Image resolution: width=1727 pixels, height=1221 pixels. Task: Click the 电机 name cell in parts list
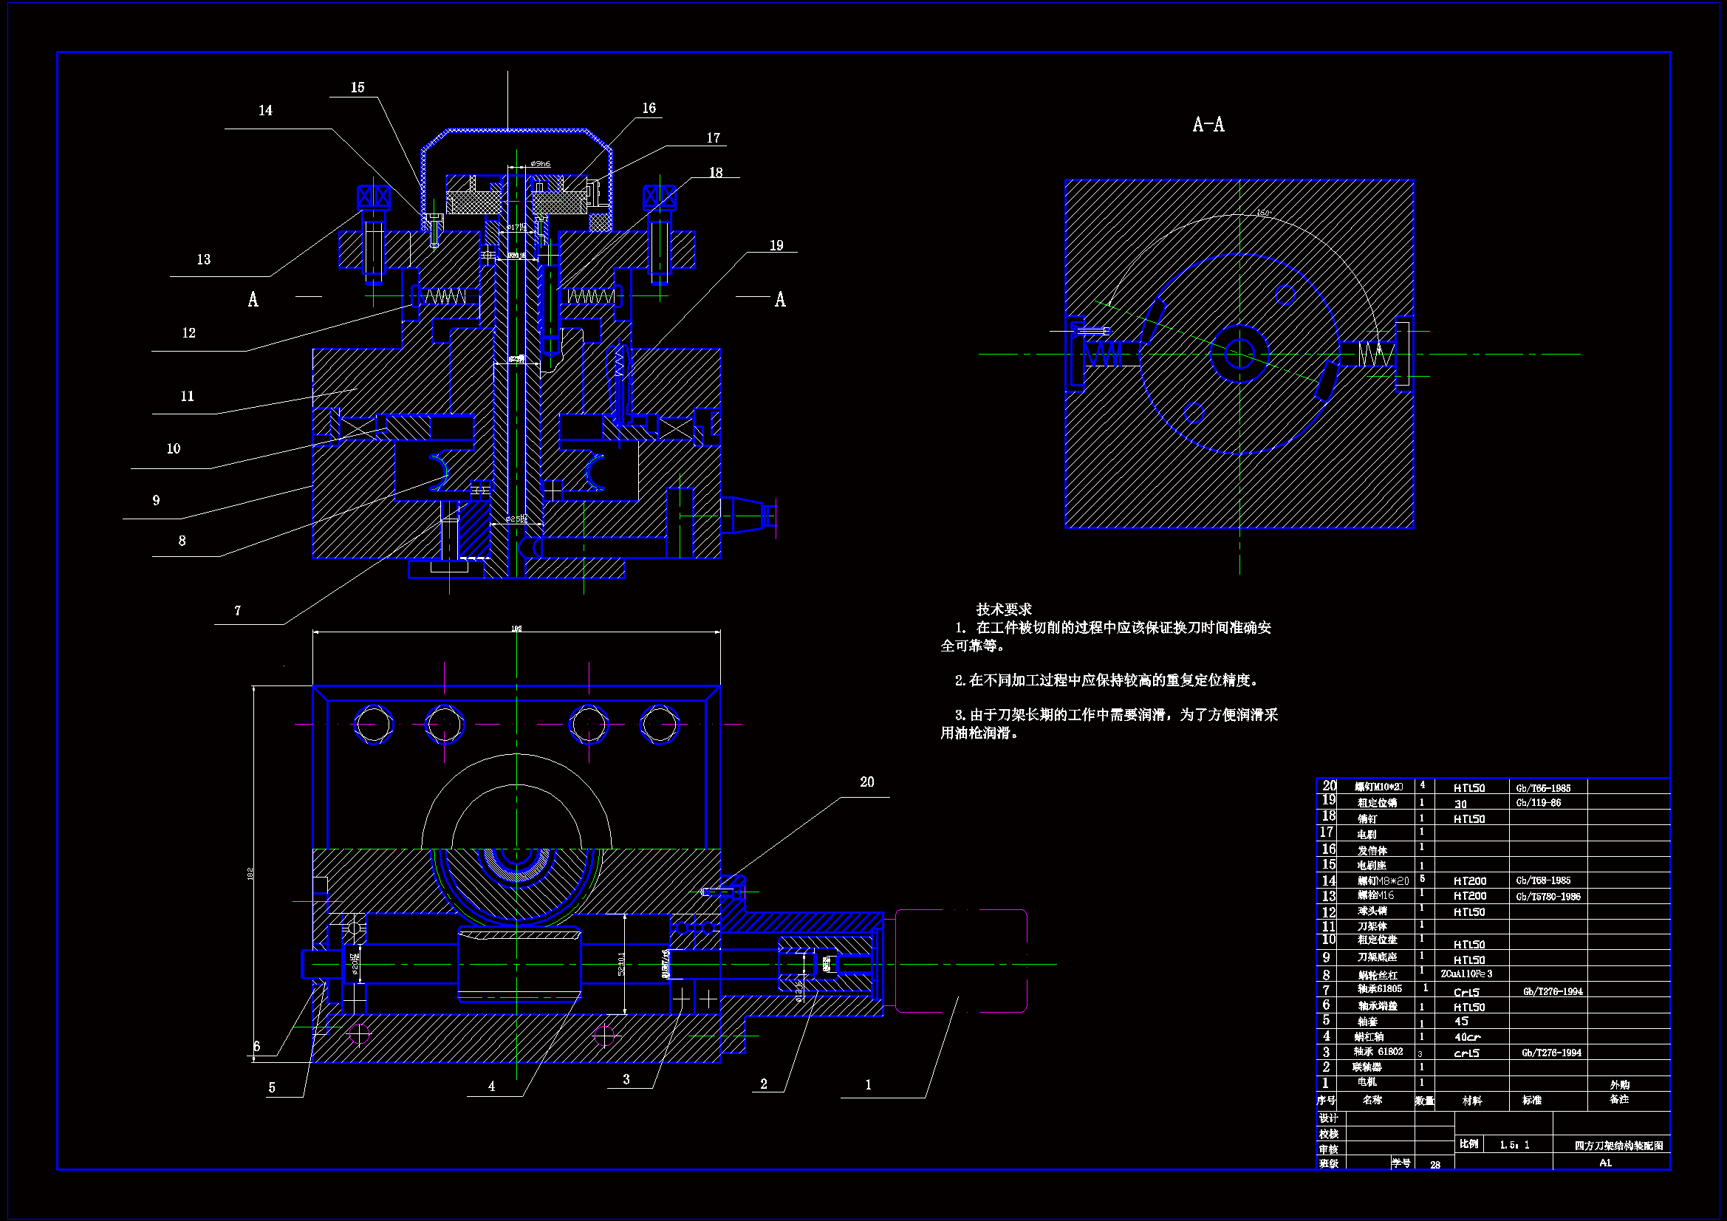tap(1367, 1083)
